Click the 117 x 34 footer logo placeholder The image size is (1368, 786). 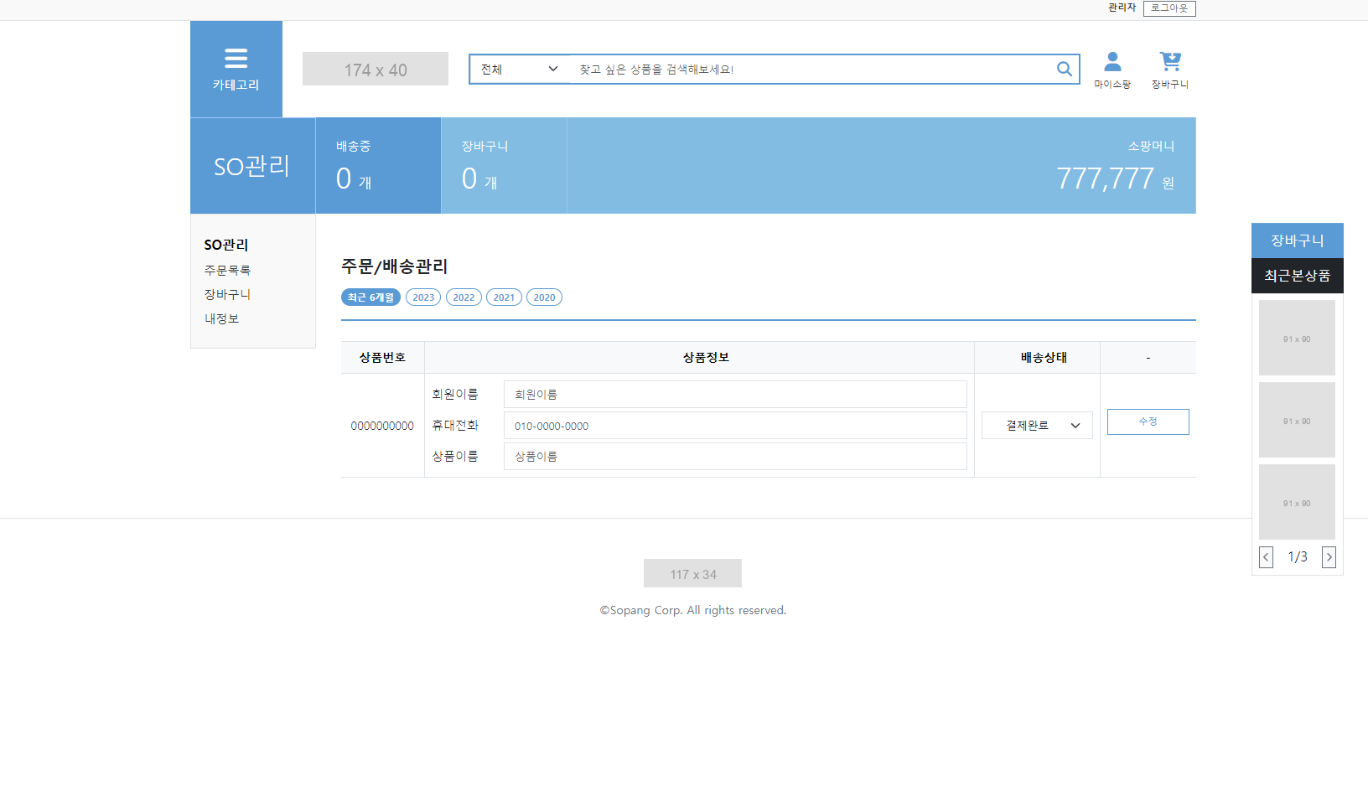coord(692,573)
